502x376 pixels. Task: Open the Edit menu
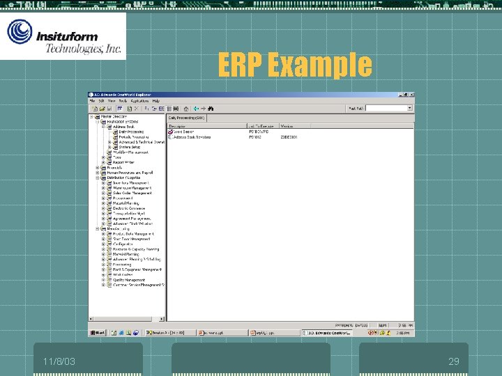102,101
